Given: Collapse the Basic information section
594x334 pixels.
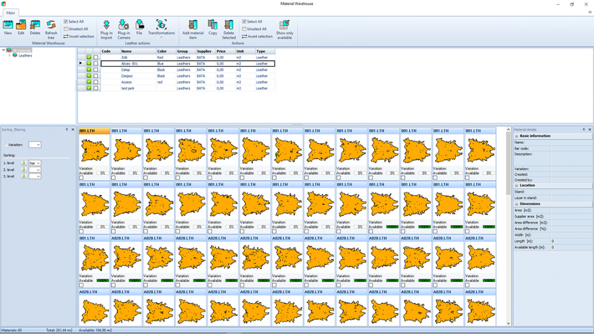Looking at the screenshot, I should click(x=516, y=136).
